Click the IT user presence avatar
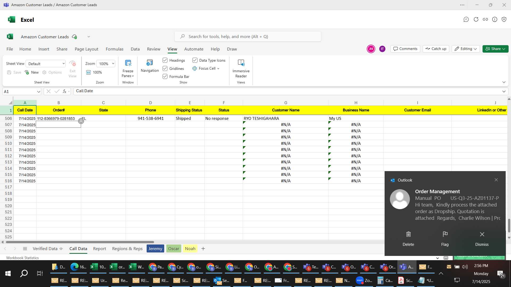The height and width of the screenshot is (287, 511). click(382, 49)
